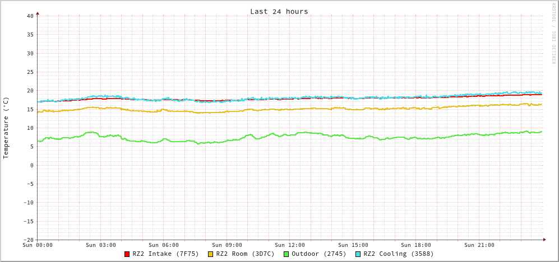Click the 40 value on the temperature axis
Image resolution: width=559 pixels, height=262 pixels.
point(30,16)
